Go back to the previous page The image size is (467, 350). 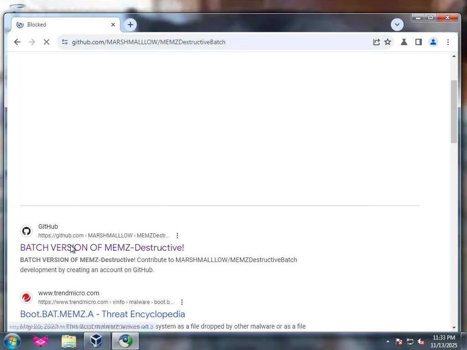click(x=17, y=42)
